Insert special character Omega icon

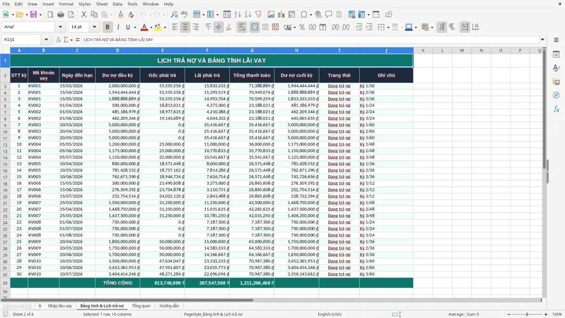[304, 15]
